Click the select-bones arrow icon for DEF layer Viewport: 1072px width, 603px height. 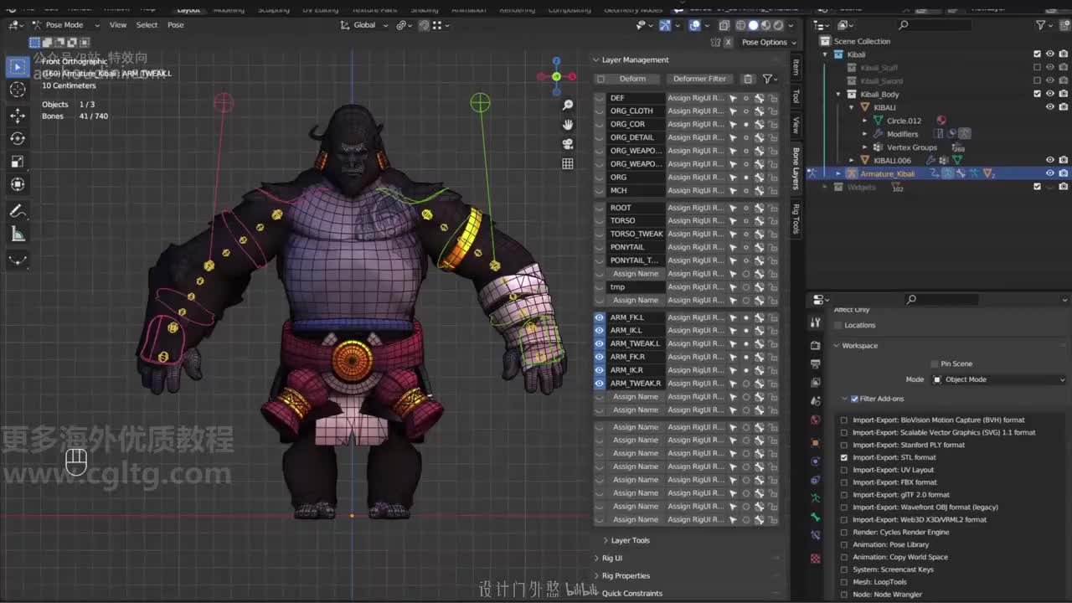(x=733, y=98)
